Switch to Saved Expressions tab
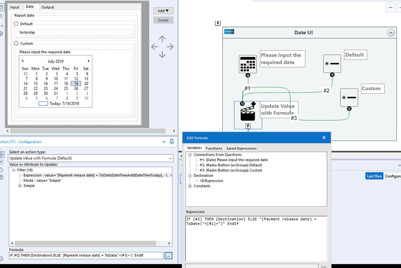This screenshot has height=268, width=401. coord(241,148)
